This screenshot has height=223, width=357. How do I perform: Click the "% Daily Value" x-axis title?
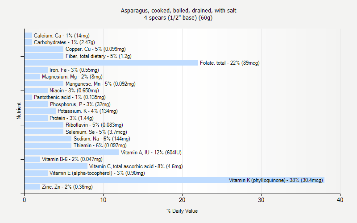(182, 211)
